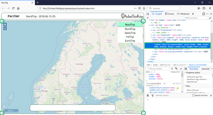Switch to the Hibakereső tab
The image size is (213, 115).
[x=183, y=14]
